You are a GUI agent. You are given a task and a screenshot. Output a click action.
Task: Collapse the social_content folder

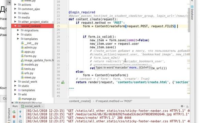coord(15,26)
